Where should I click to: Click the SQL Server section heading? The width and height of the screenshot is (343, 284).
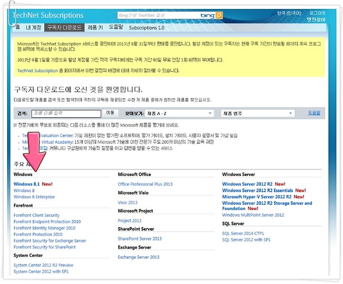pos(233,224)
